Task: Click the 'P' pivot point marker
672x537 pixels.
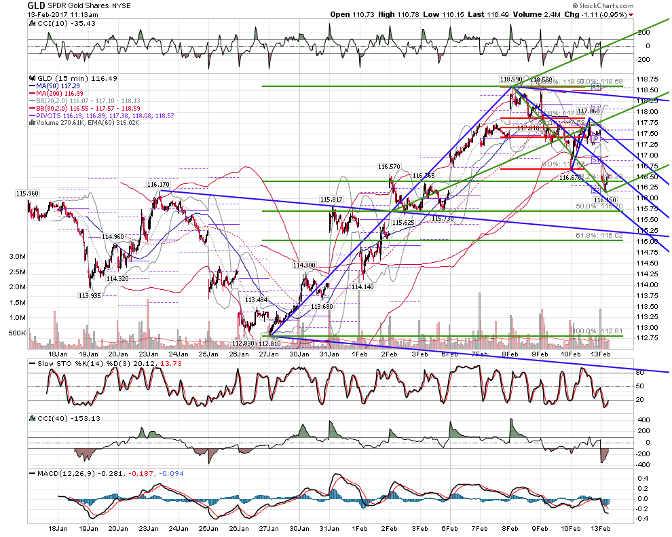Action: click(x=596, y=139)
